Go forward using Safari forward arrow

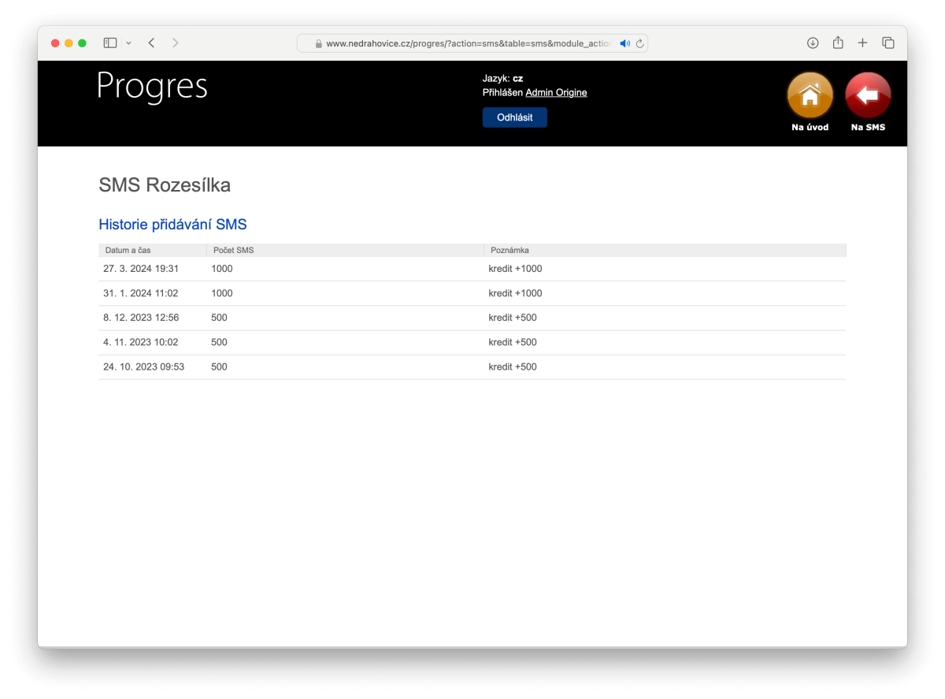click(x=175, y=43)
